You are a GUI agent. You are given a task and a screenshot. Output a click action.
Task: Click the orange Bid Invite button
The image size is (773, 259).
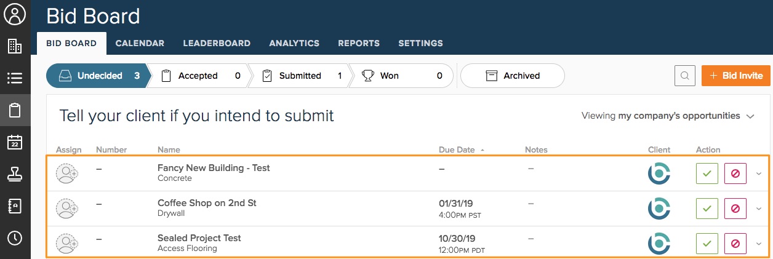click(735, 76)
